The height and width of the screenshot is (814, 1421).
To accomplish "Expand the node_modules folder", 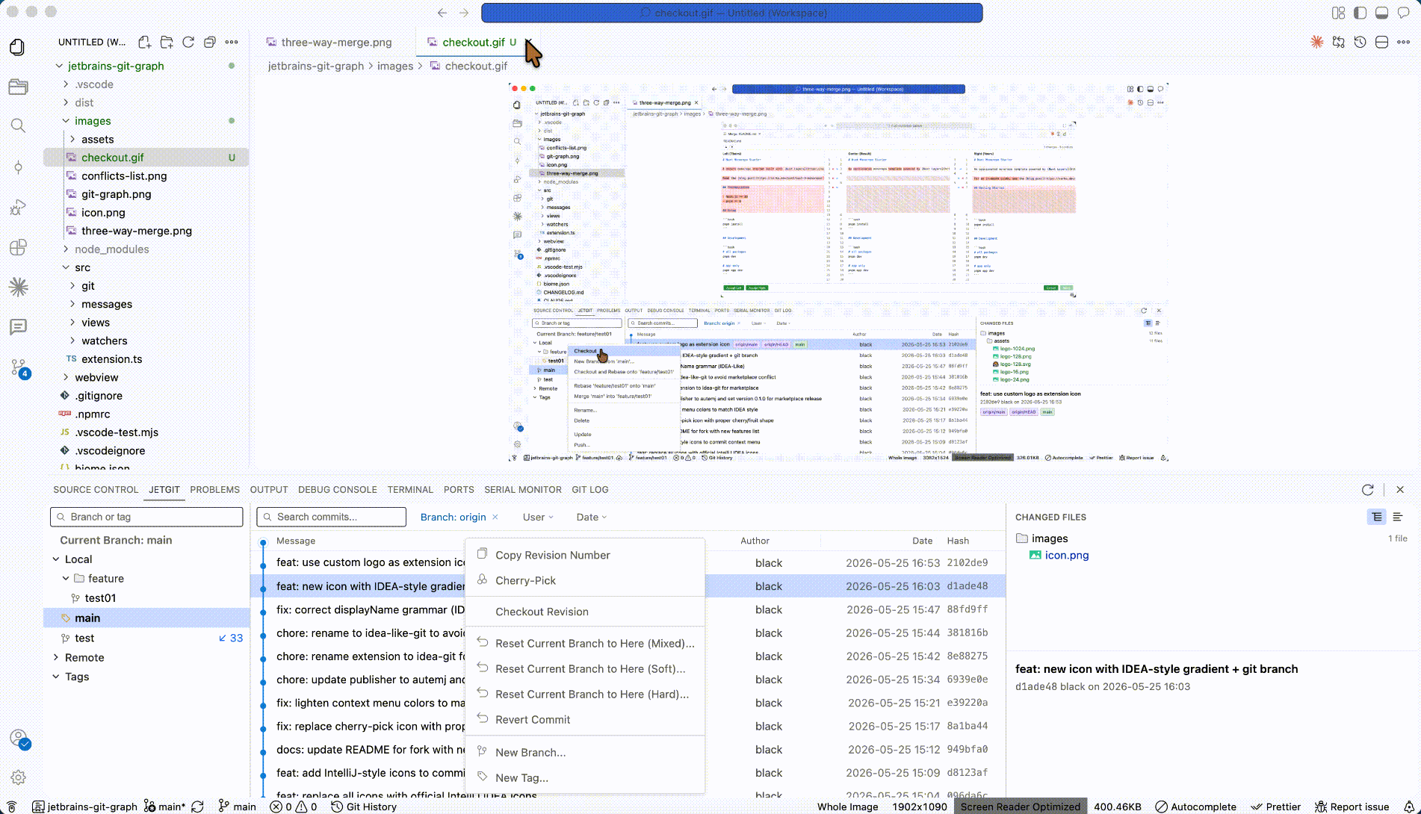I will click(66, 249).
